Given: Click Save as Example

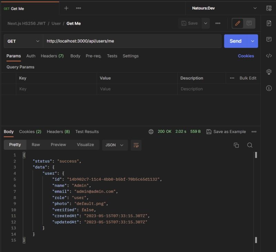Looking at the screenshot, I should click(229, 131).
